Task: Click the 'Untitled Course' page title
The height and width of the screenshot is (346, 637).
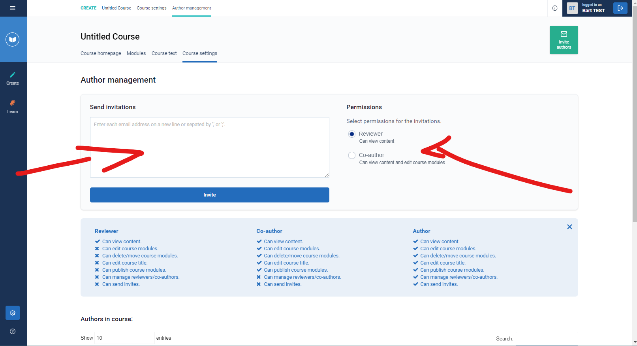Action: (110, 36)
